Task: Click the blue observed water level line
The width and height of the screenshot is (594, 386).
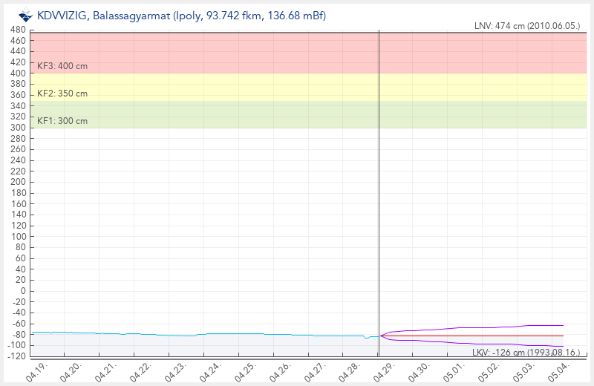Action: [x=223, y=334]
